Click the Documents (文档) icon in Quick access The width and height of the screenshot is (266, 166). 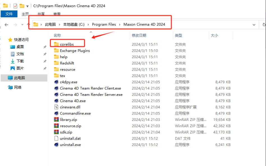point(13,54)
